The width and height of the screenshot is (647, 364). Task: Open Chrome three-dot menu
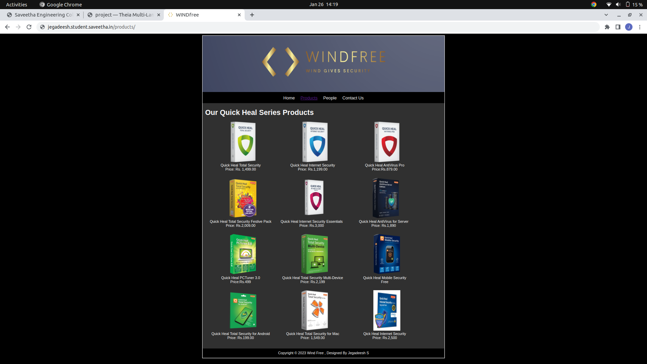point(640,27)
